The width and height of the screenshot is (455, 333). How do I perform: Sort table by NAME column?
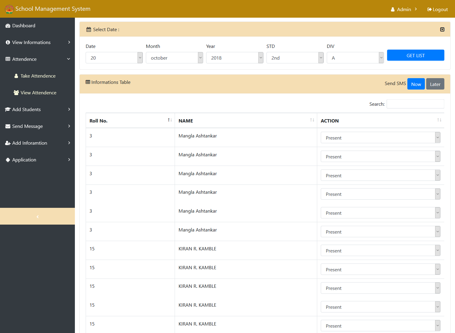[x=246, y=121]
